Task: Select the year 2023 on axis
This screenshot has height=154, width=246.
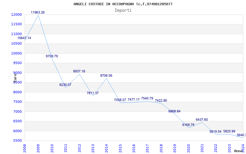Action: tap(229, 148)
